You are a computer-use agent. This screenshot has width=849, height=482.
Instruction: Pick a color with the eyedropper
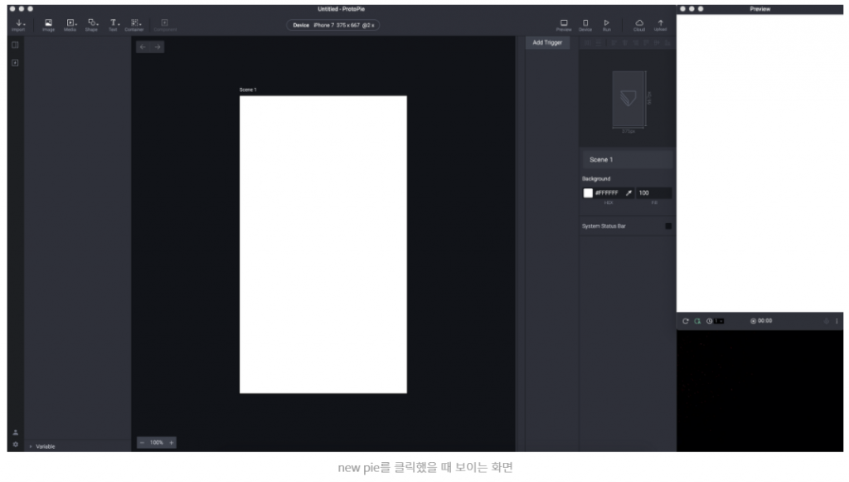pos(628,192)
